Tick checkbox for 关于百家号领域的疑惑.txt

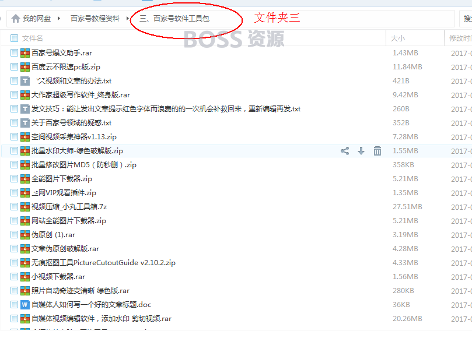(x=14, y=123)
